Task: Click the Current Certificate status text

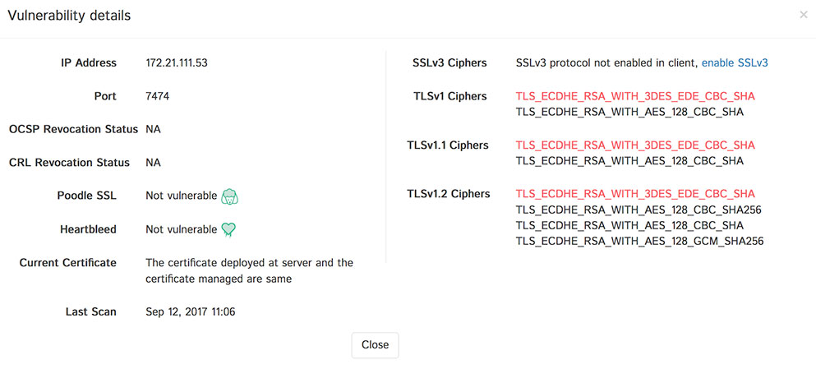Action: [248, 271]
